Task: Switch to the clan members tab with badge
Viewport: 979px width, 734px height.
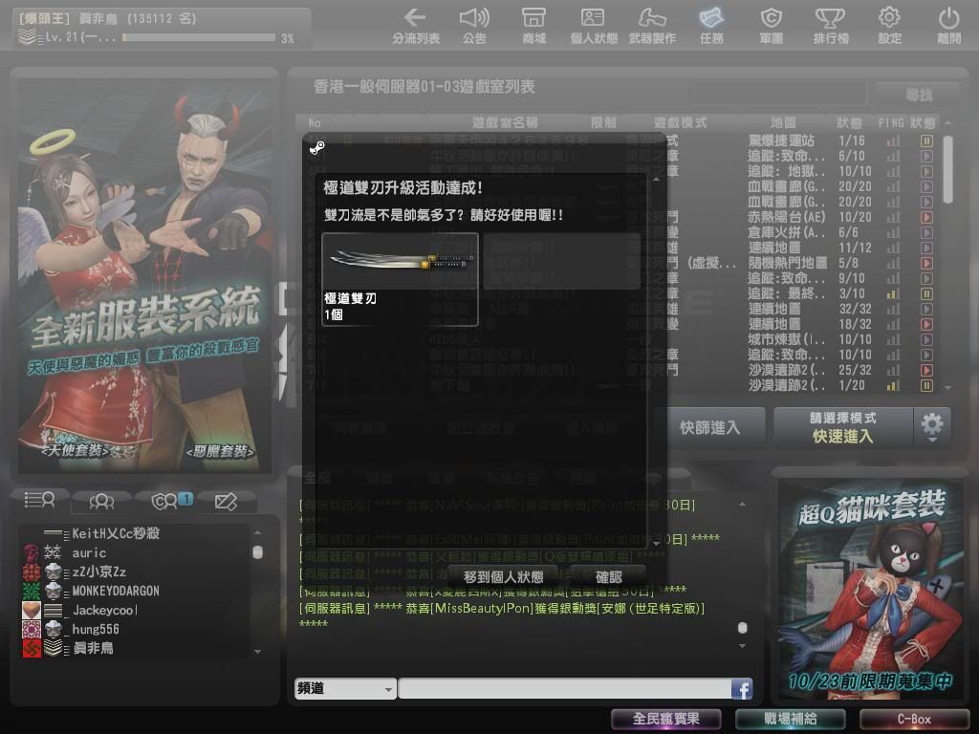Action: coord(164,500)
